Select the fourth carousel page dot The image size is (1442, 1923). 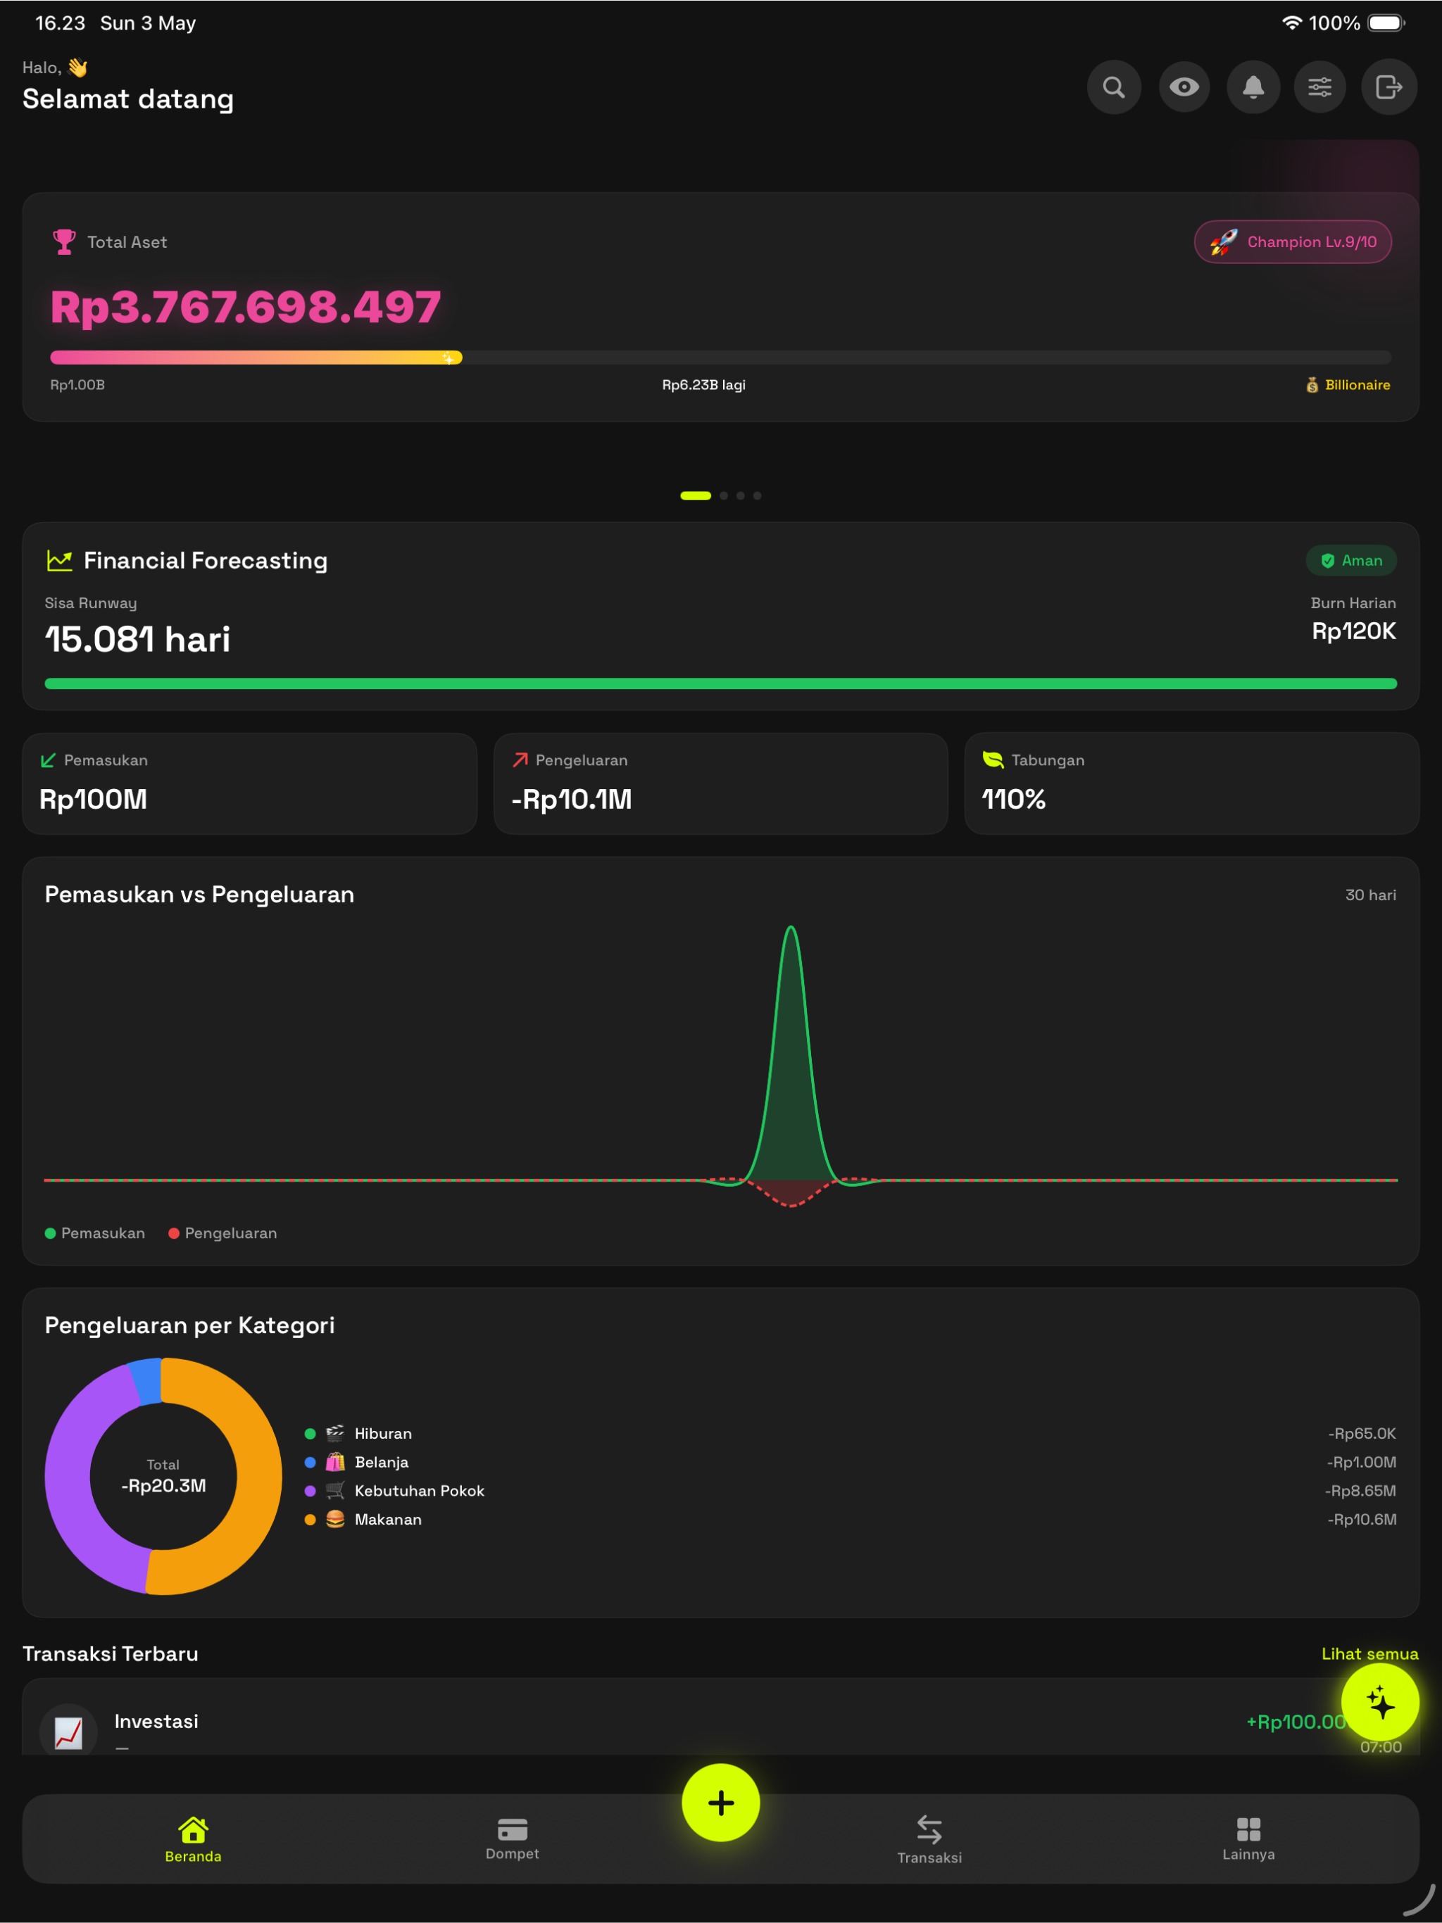pos(758,496)
